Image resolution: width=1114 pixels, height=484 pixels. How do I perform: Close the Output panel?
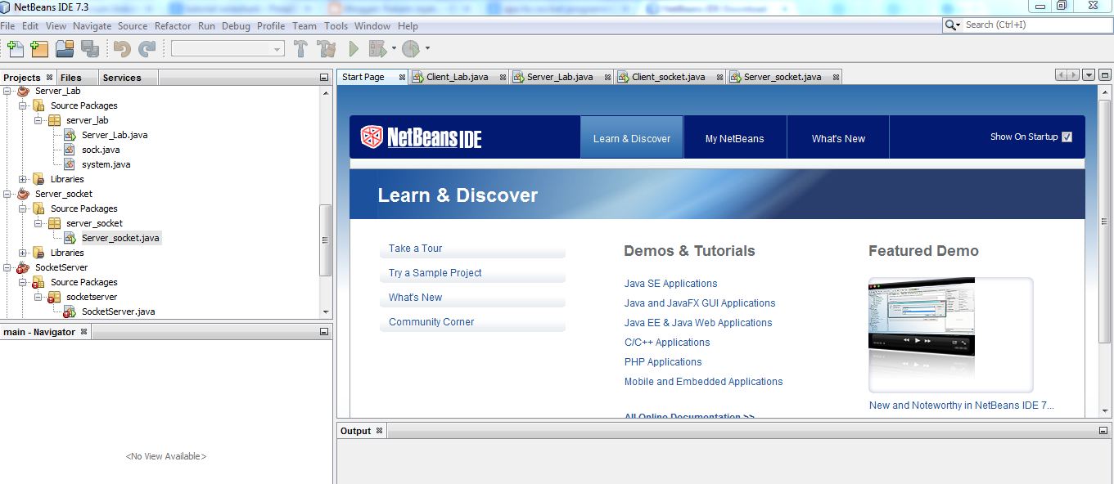pyautogui.click(x=379, y=431)
